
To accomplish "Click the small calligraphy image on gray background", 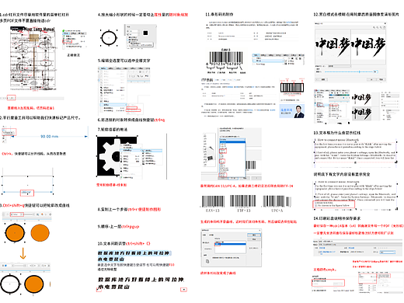I will tap(361, 113).
